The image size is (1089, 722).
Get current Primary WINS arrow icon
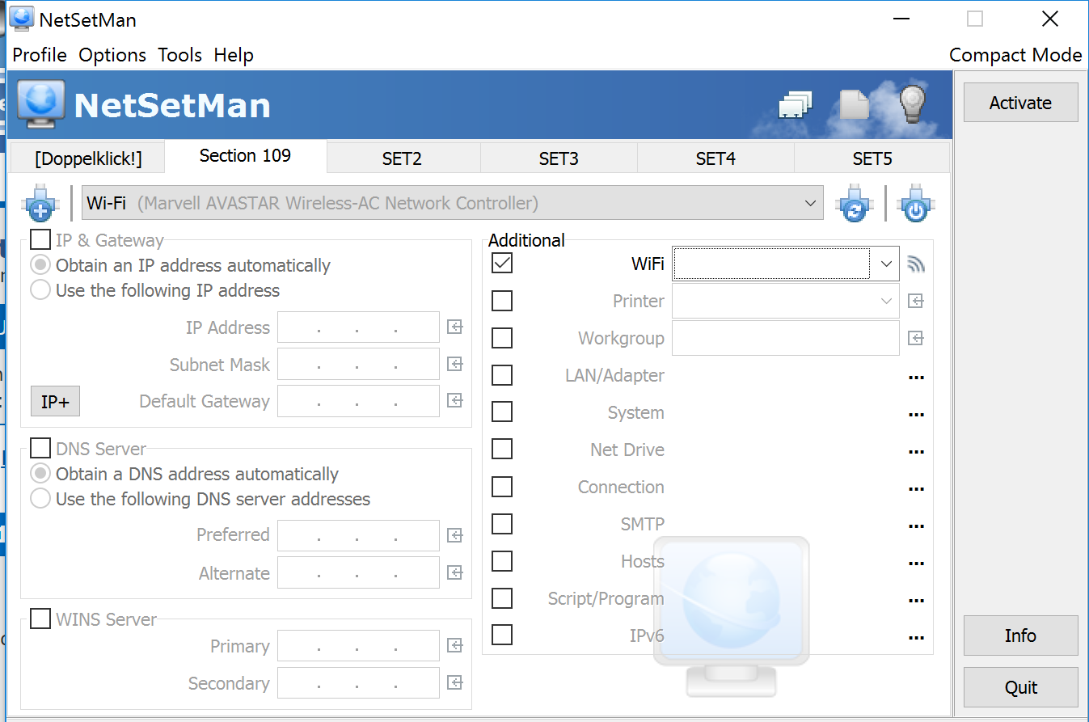click(455, 646)
